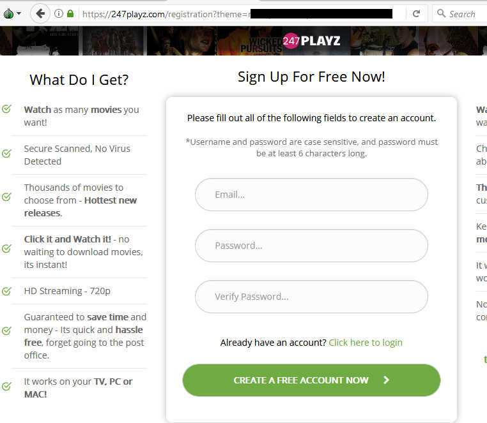Focus the Password field
The image size is (487, 423).
311,246
